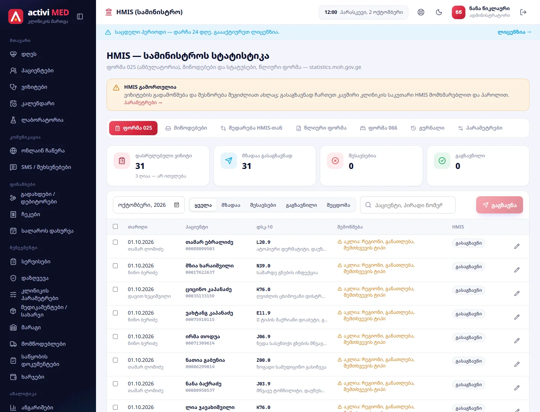
Task: Switch to the მიწოდებები tab
Action: tap(186, 128)
